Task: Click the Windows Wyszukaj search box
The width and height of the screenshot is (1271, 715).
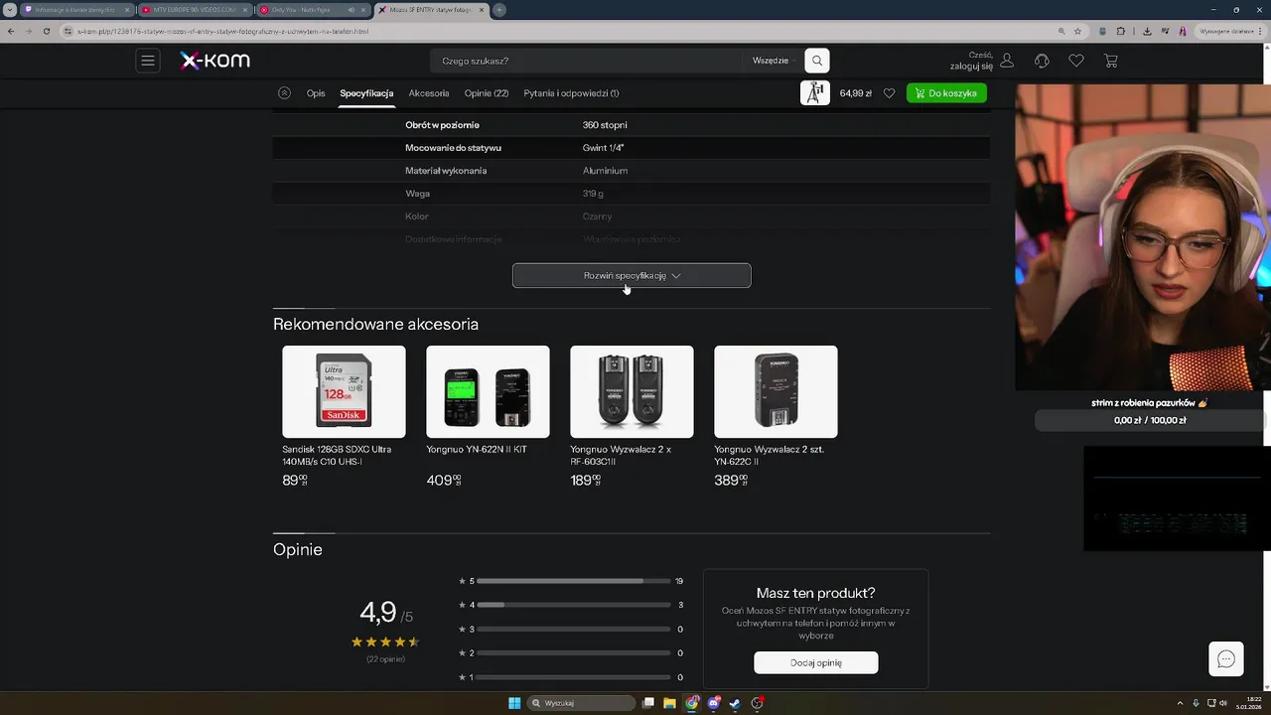Action: pyautogui.click(x=582, y=703)
